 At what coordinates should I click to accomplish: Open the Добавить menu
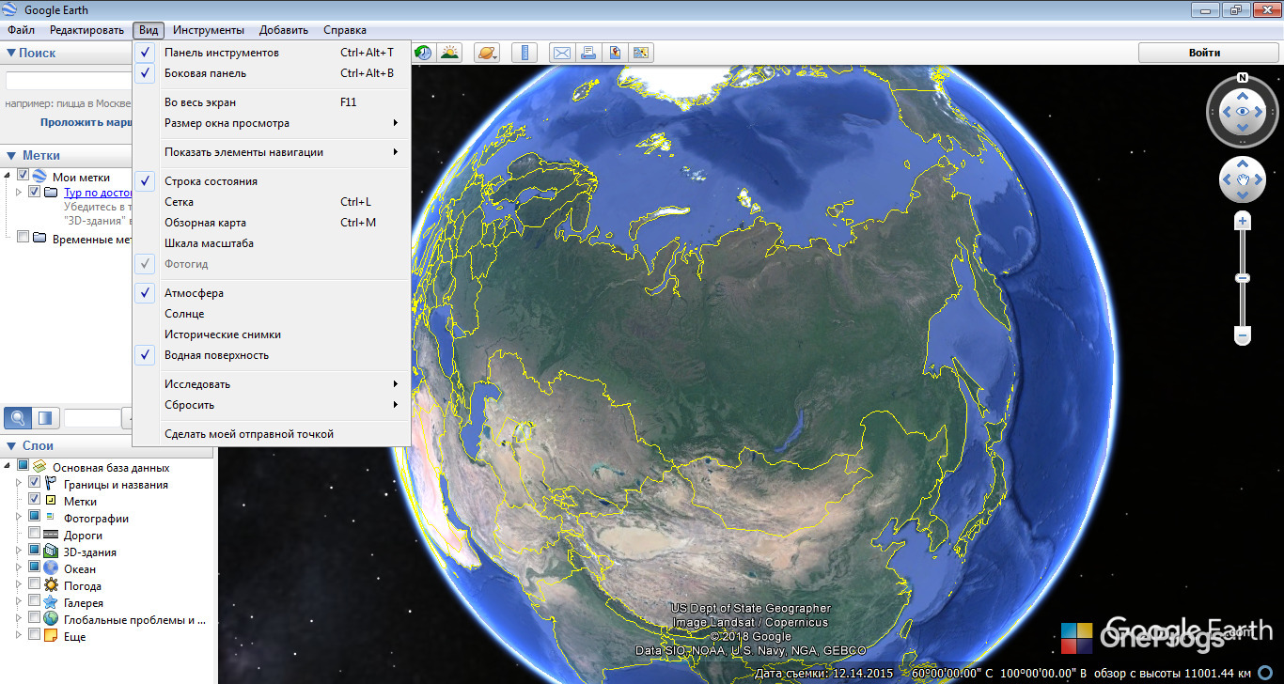pos(284,30)
